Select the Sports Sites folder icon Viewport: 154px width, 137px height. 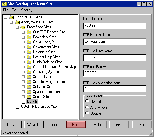click(29, 97)
